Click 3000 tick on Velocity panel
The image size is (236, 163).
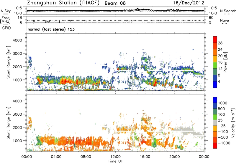click(x=17, y=114)
